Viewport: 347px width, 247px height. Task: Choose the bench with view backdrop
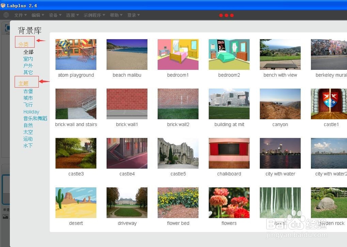point(280,55)
